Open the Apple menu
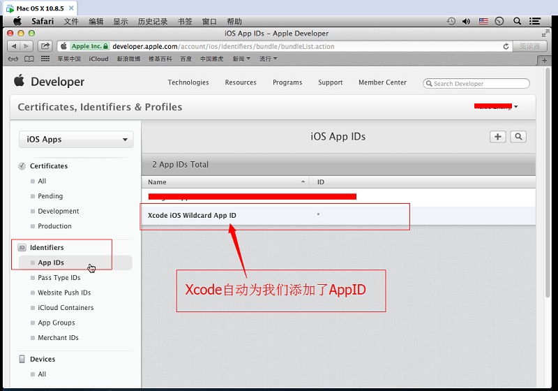Viewport: 558px width, 391px height. 17,22
